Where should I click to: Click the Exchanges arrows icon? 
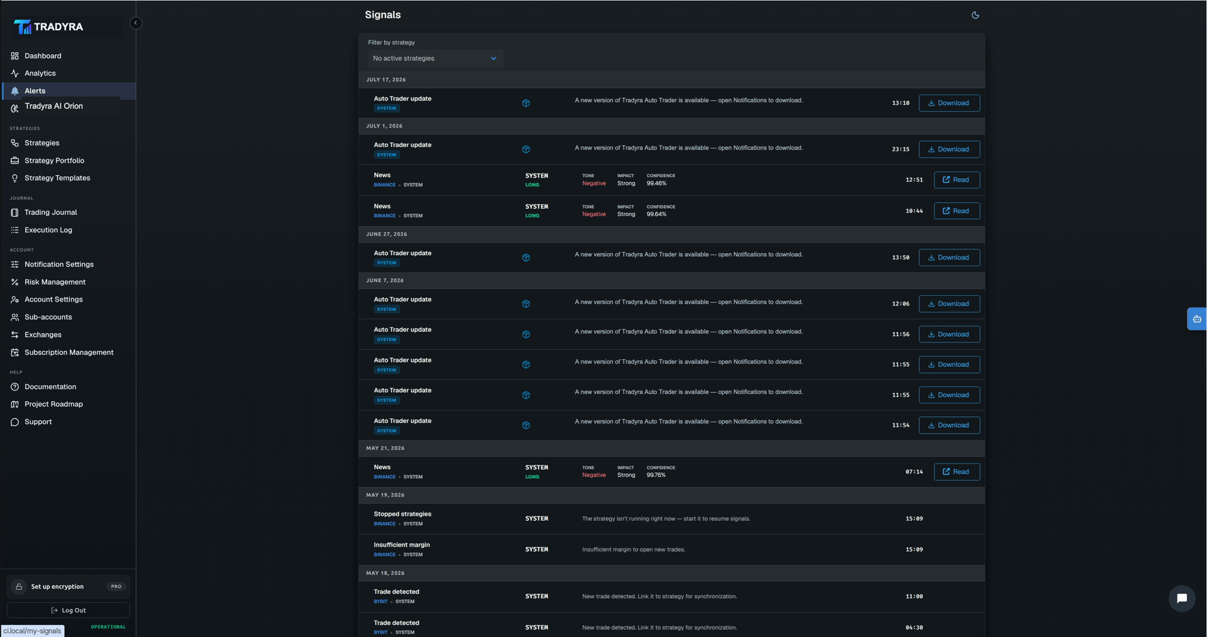click(15, 335)
